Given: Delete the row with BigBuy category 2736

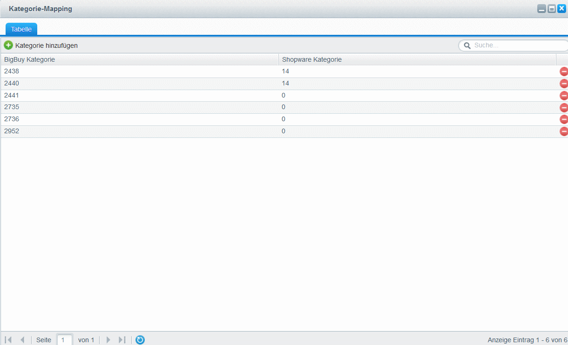Looking at the screenshot, I should pos(563,119).
